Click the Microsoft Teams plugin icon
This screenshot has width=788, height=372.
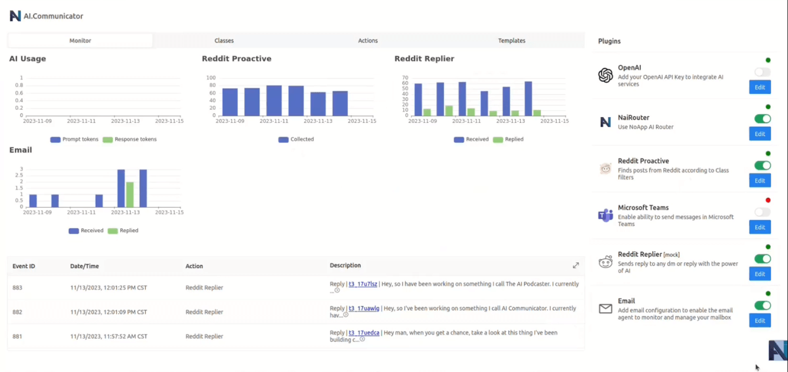point(605,216)
